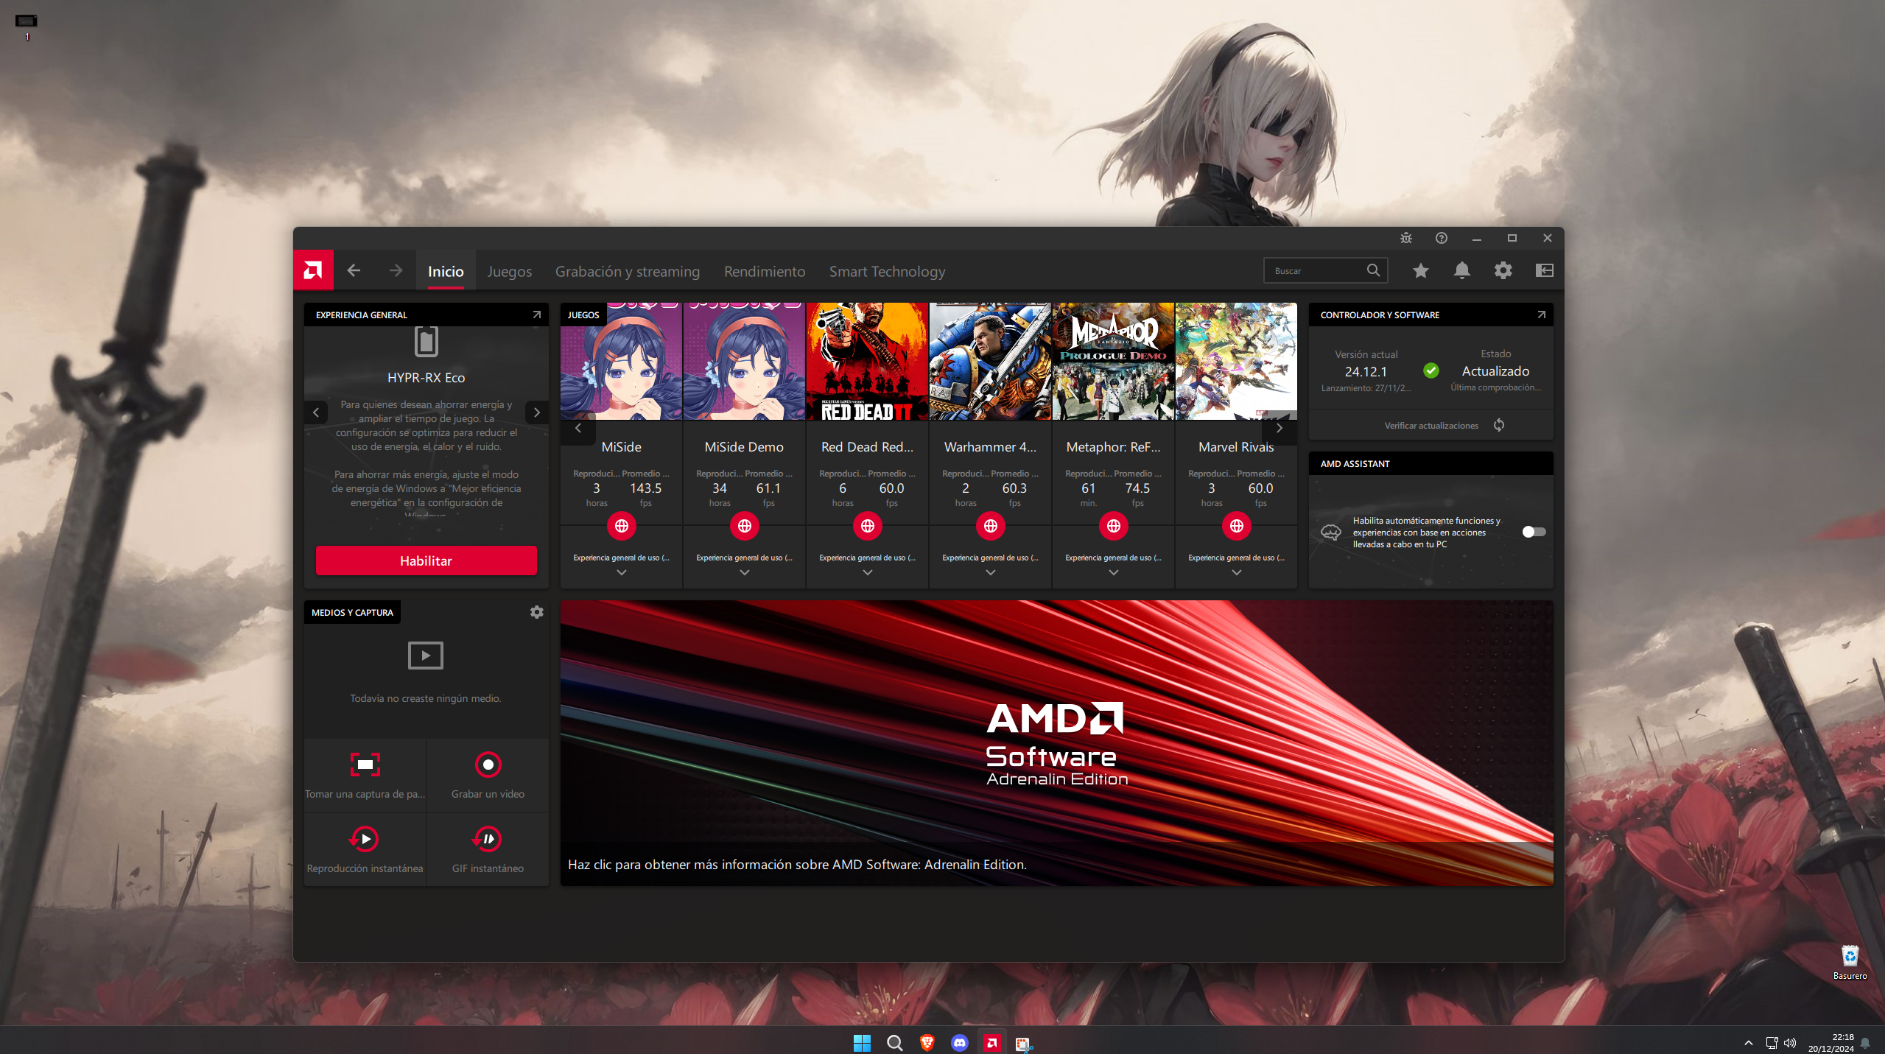Click Marvel Rivals profile globe icon
This screenshot has height=1054, width=1885.
coord(1237,526)
